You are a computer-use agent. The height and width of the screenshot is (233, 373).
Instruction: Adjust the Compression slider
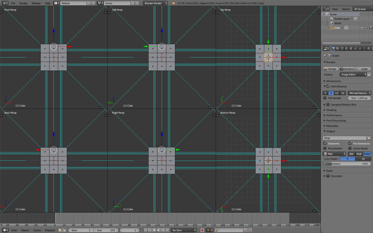347,163
